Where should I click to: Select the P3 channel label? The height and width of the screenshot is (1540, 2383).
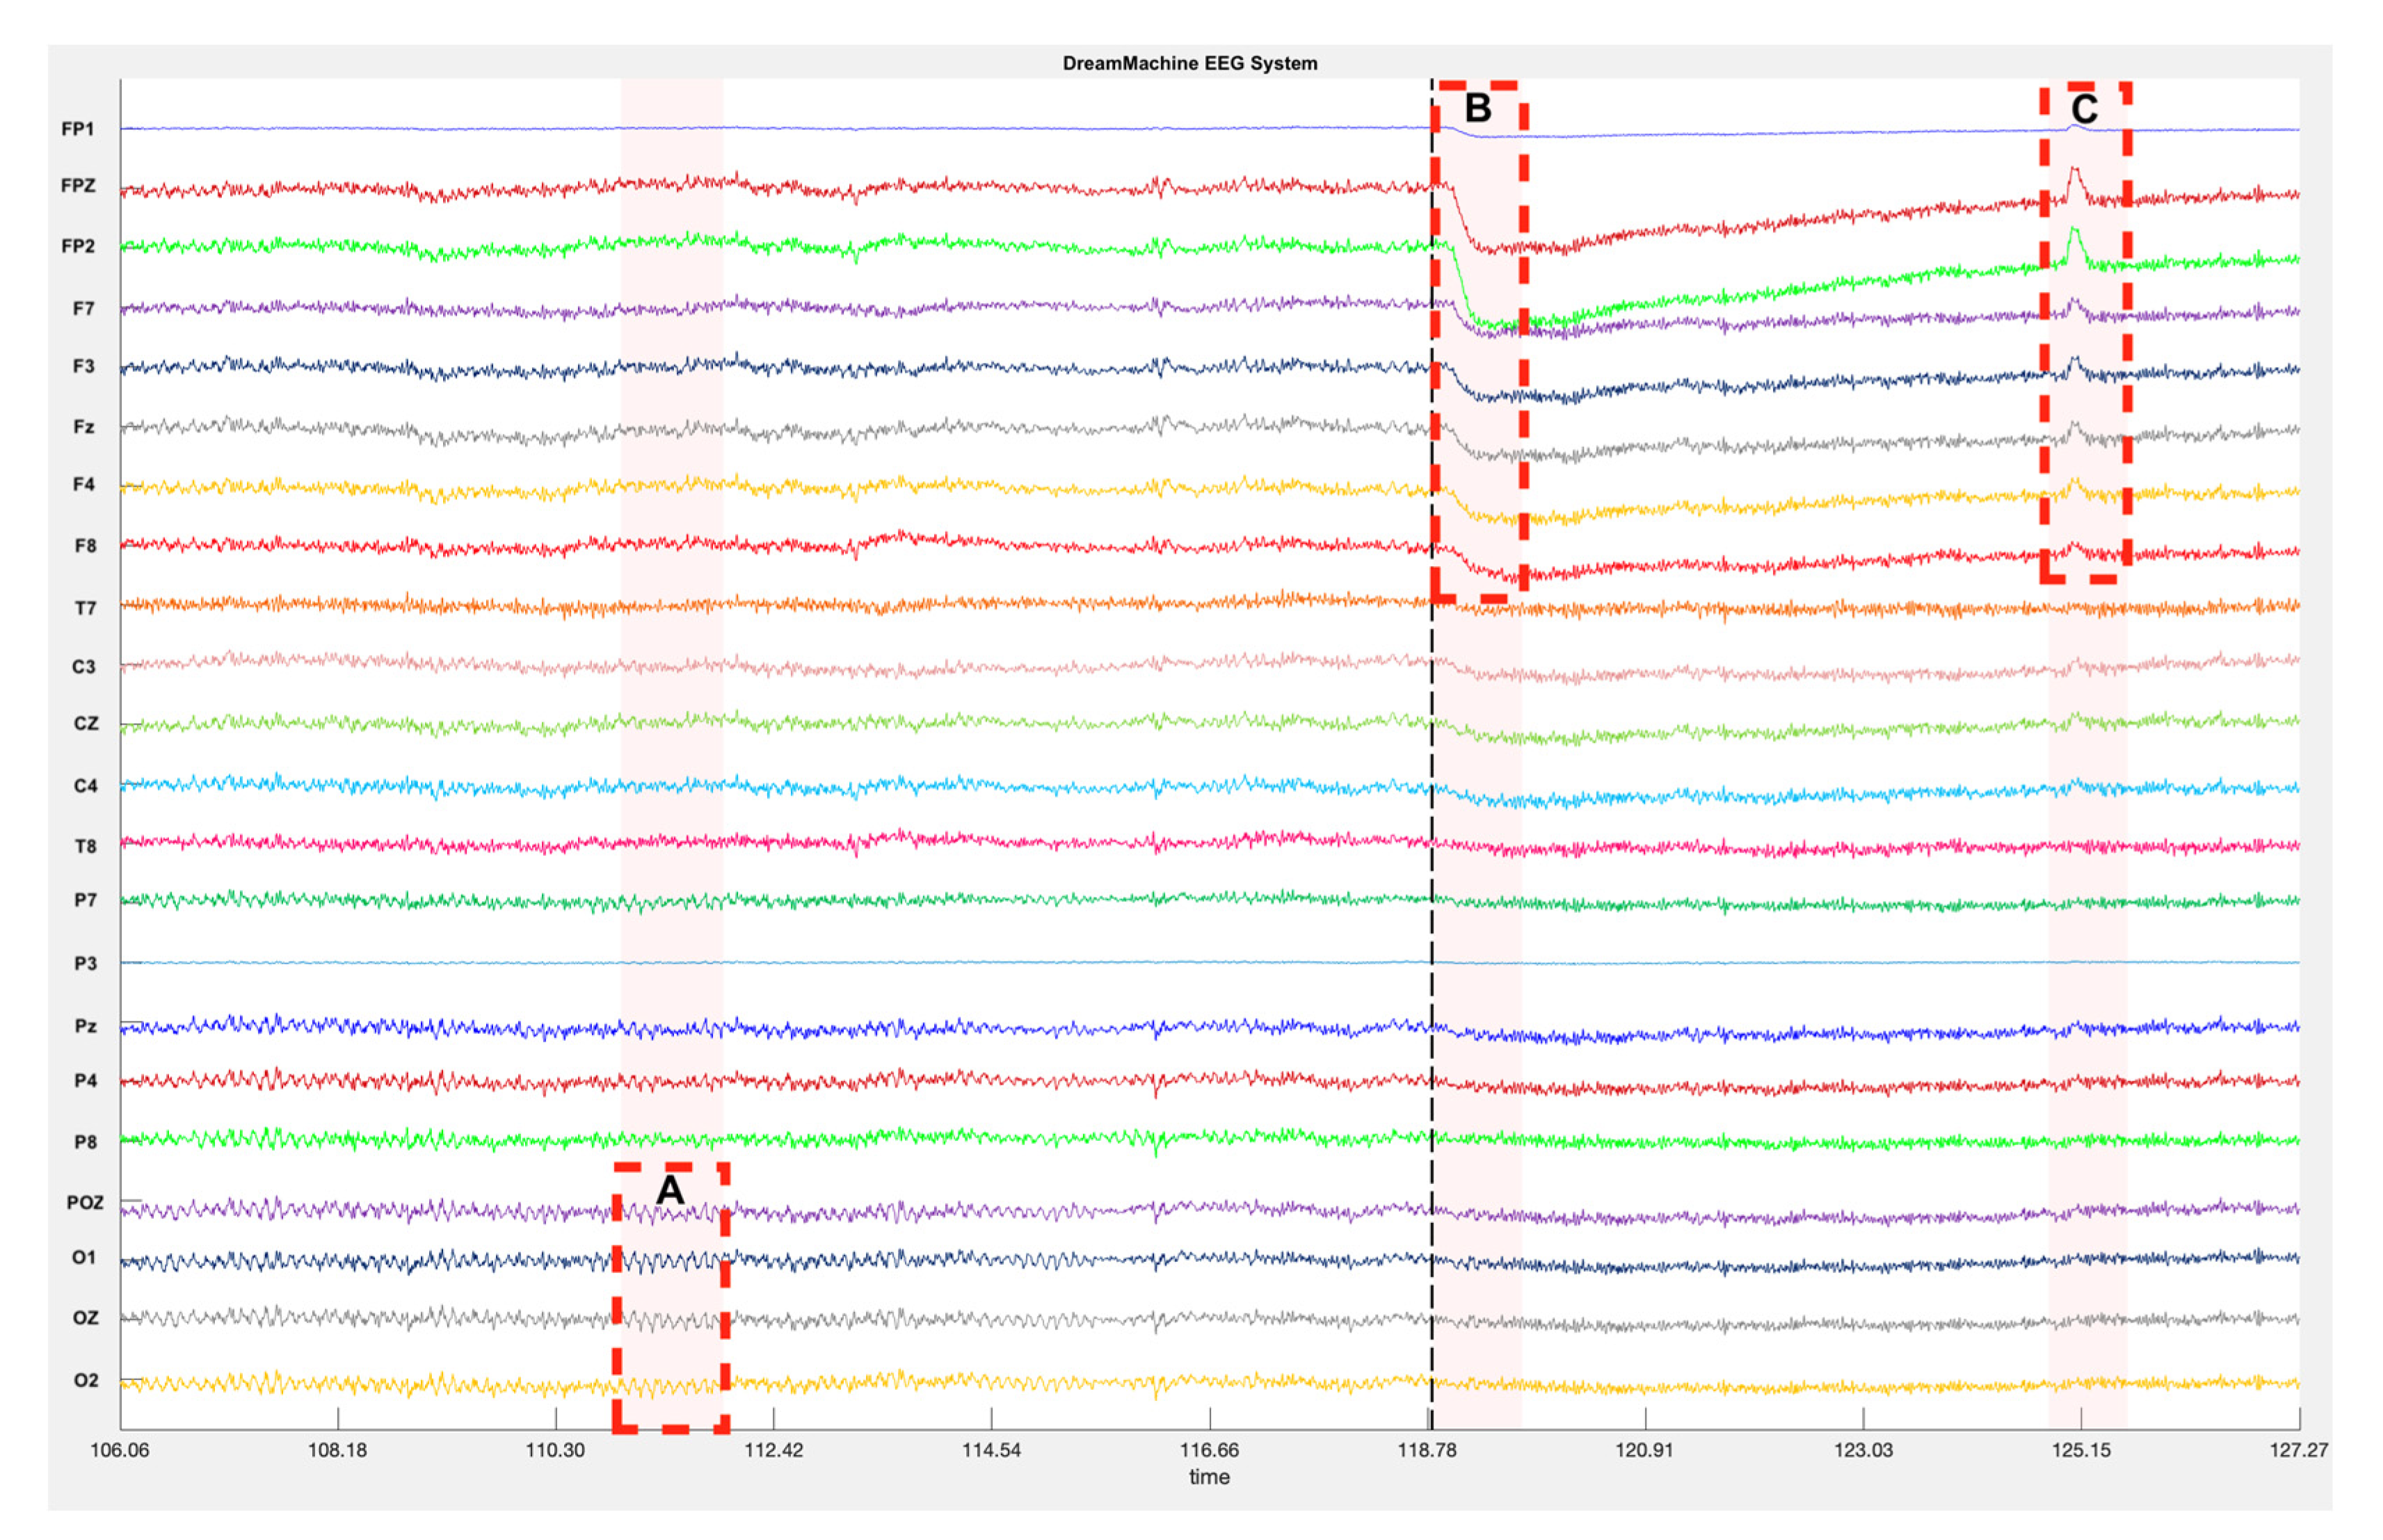(x=85, y=963)
